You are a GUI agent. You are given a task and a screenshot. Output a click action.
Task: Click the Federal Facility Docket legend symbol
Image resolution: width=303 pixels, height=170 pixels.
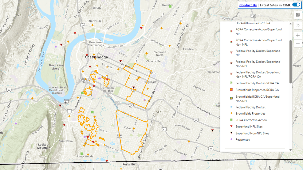click(x=231, y=107)
